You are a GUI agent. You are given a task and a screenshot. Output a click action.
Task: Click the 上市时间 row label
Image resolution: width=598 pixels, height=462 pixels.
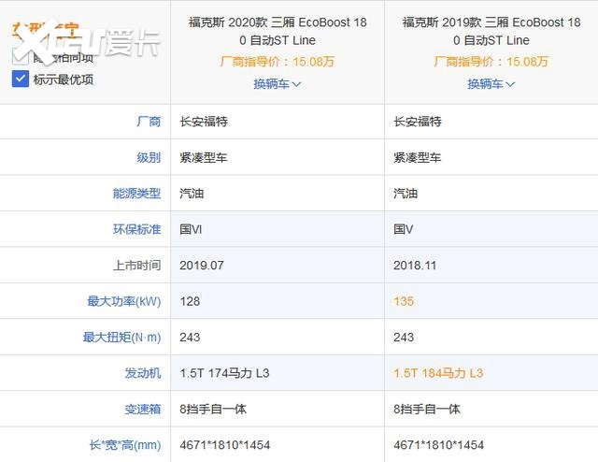(137, 265)
